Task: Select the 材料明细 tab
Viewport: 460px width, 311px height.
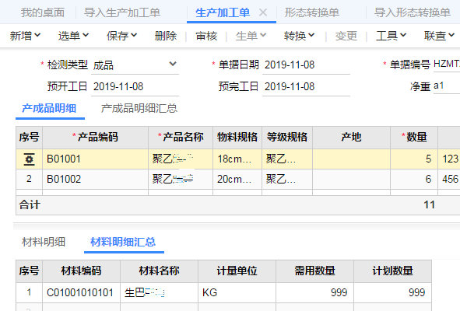Action: click(44, 242)
